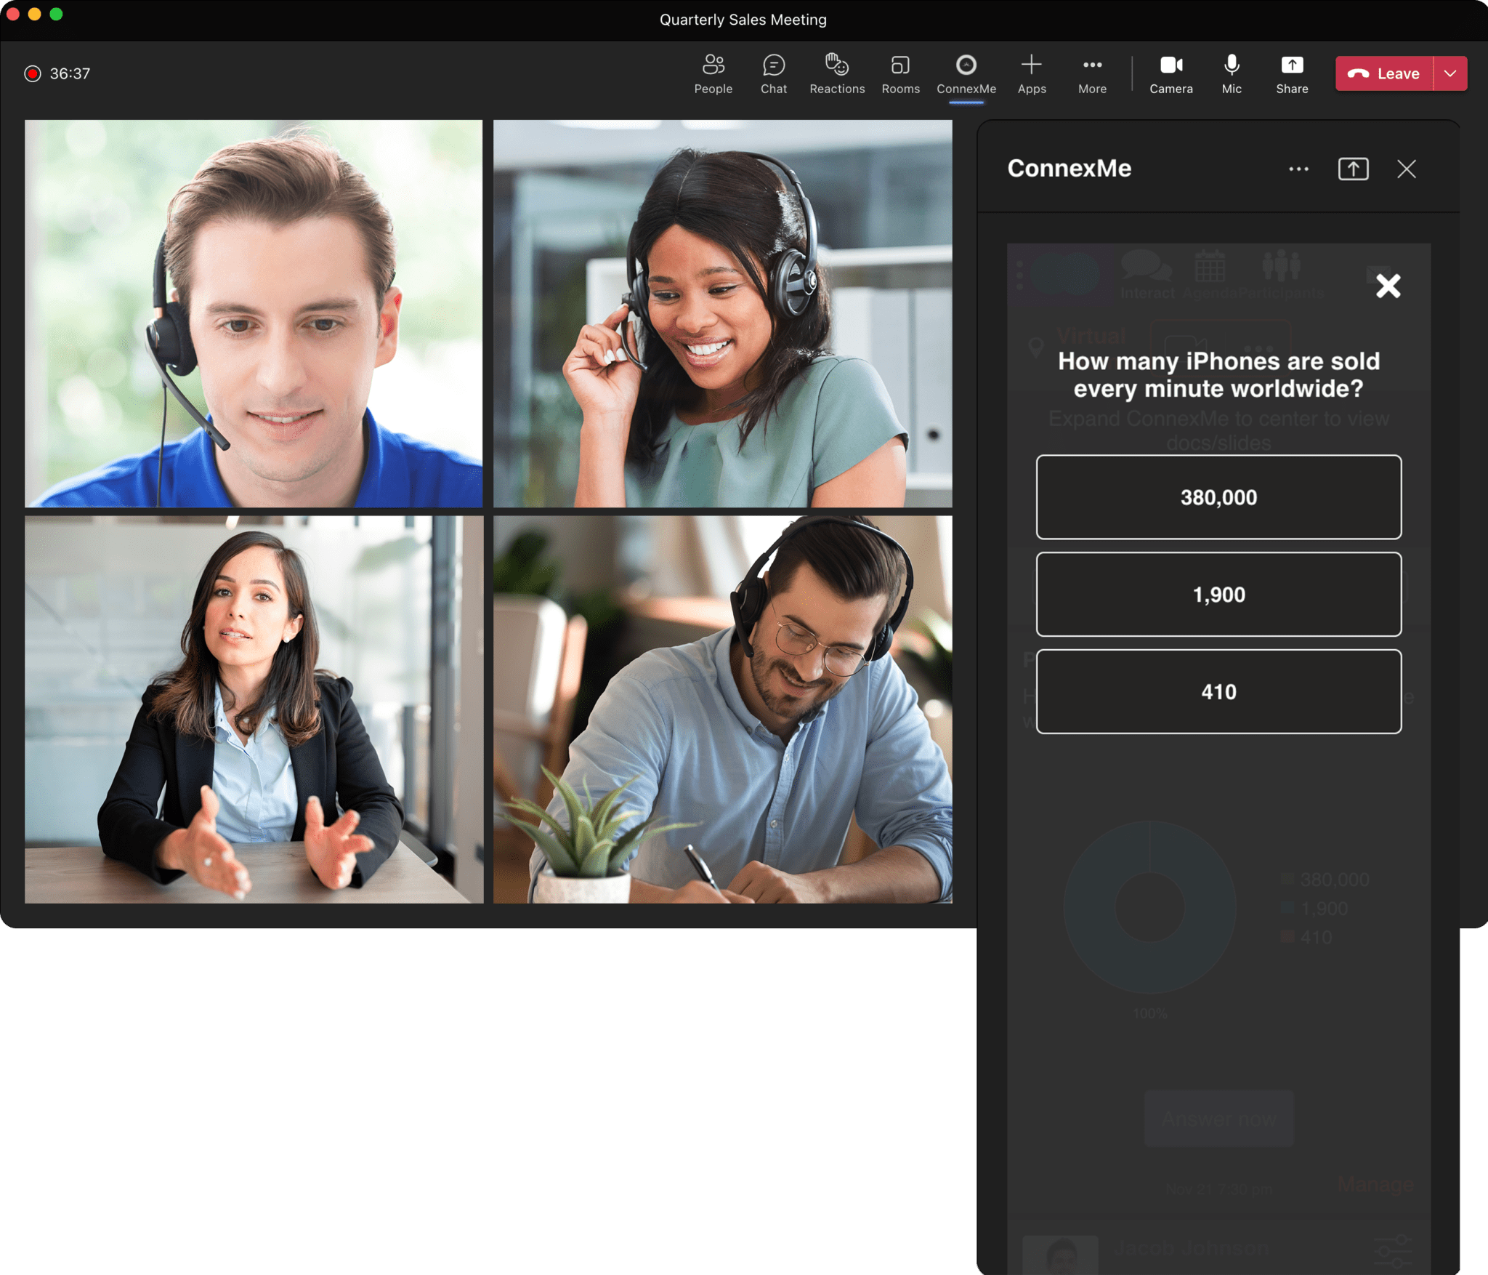1488x1275 pixels.
Task: Start sharing via the Share icon
Action: point(1291,73)
